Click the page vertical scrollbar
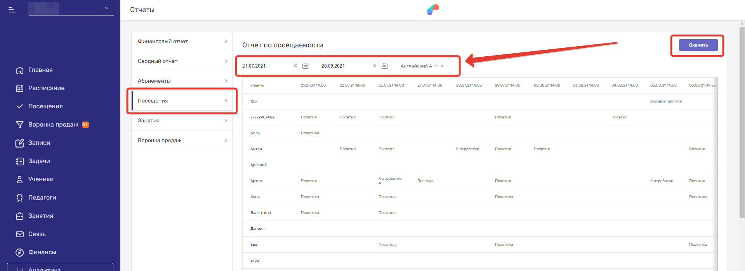This screenshot has width=745, height=271. [742, 116]
